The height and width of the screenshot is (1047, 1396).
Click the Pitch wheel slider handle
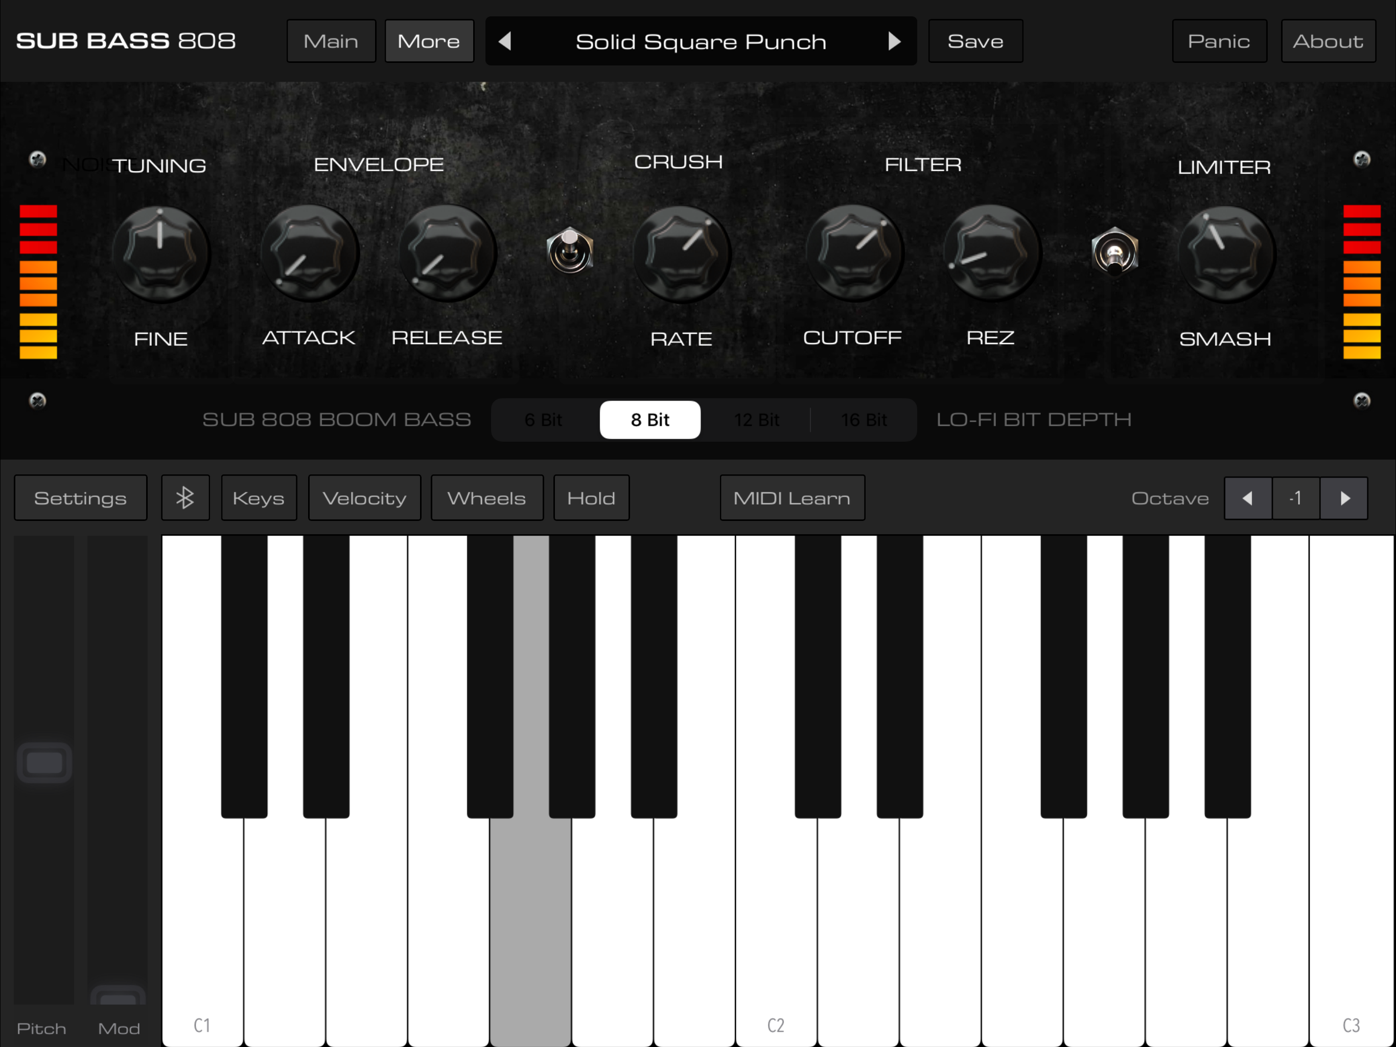[44, 763]
